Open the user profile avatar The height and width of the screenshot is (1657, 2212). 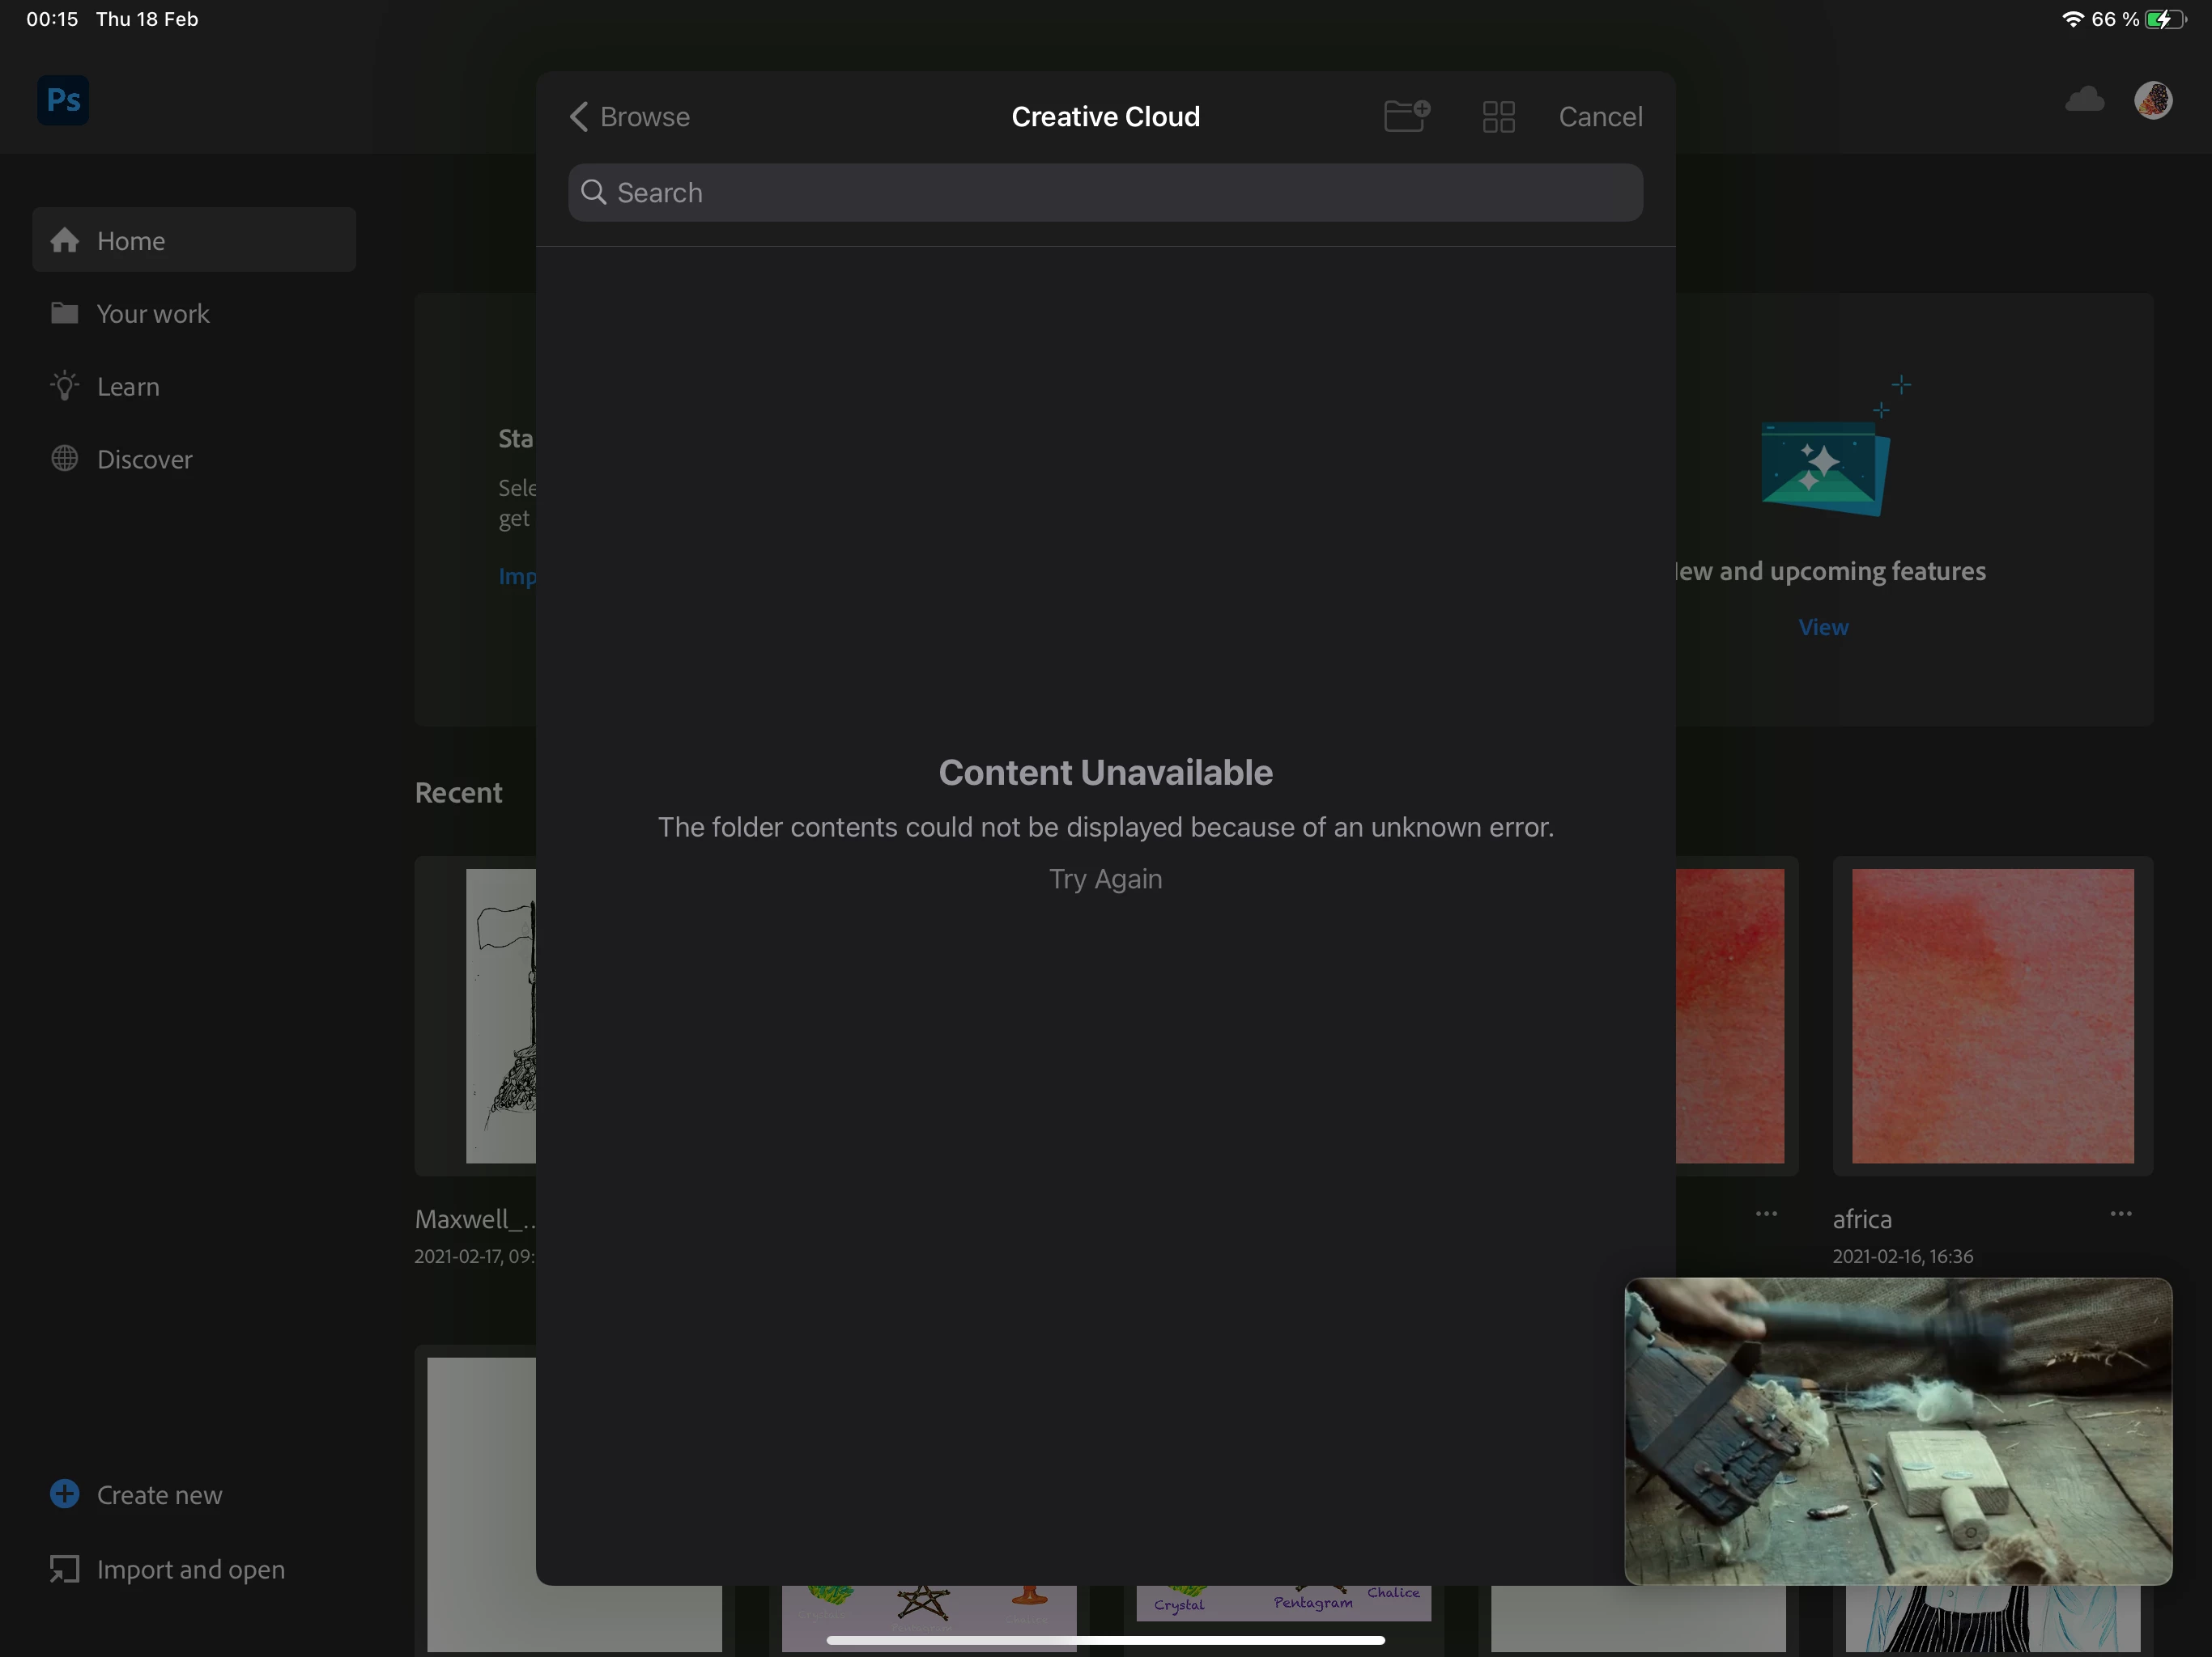coord(2152,100)
